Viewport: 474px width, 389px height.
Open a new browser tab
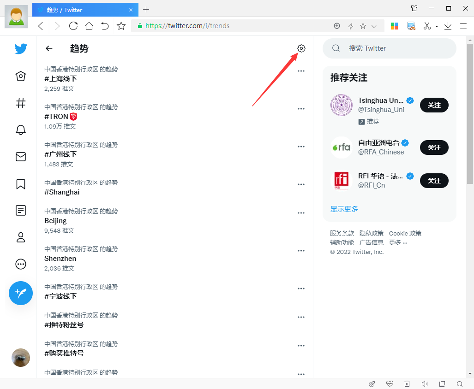[146, 10]
